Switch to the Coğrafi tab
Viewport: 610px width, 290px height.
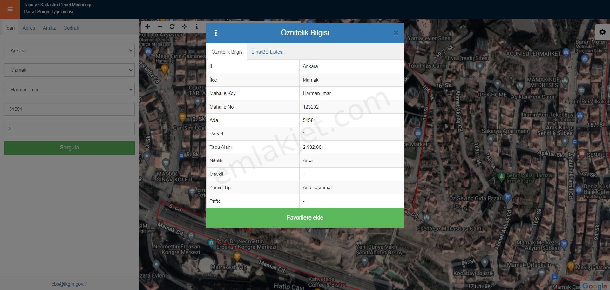[x=71, y=28]
